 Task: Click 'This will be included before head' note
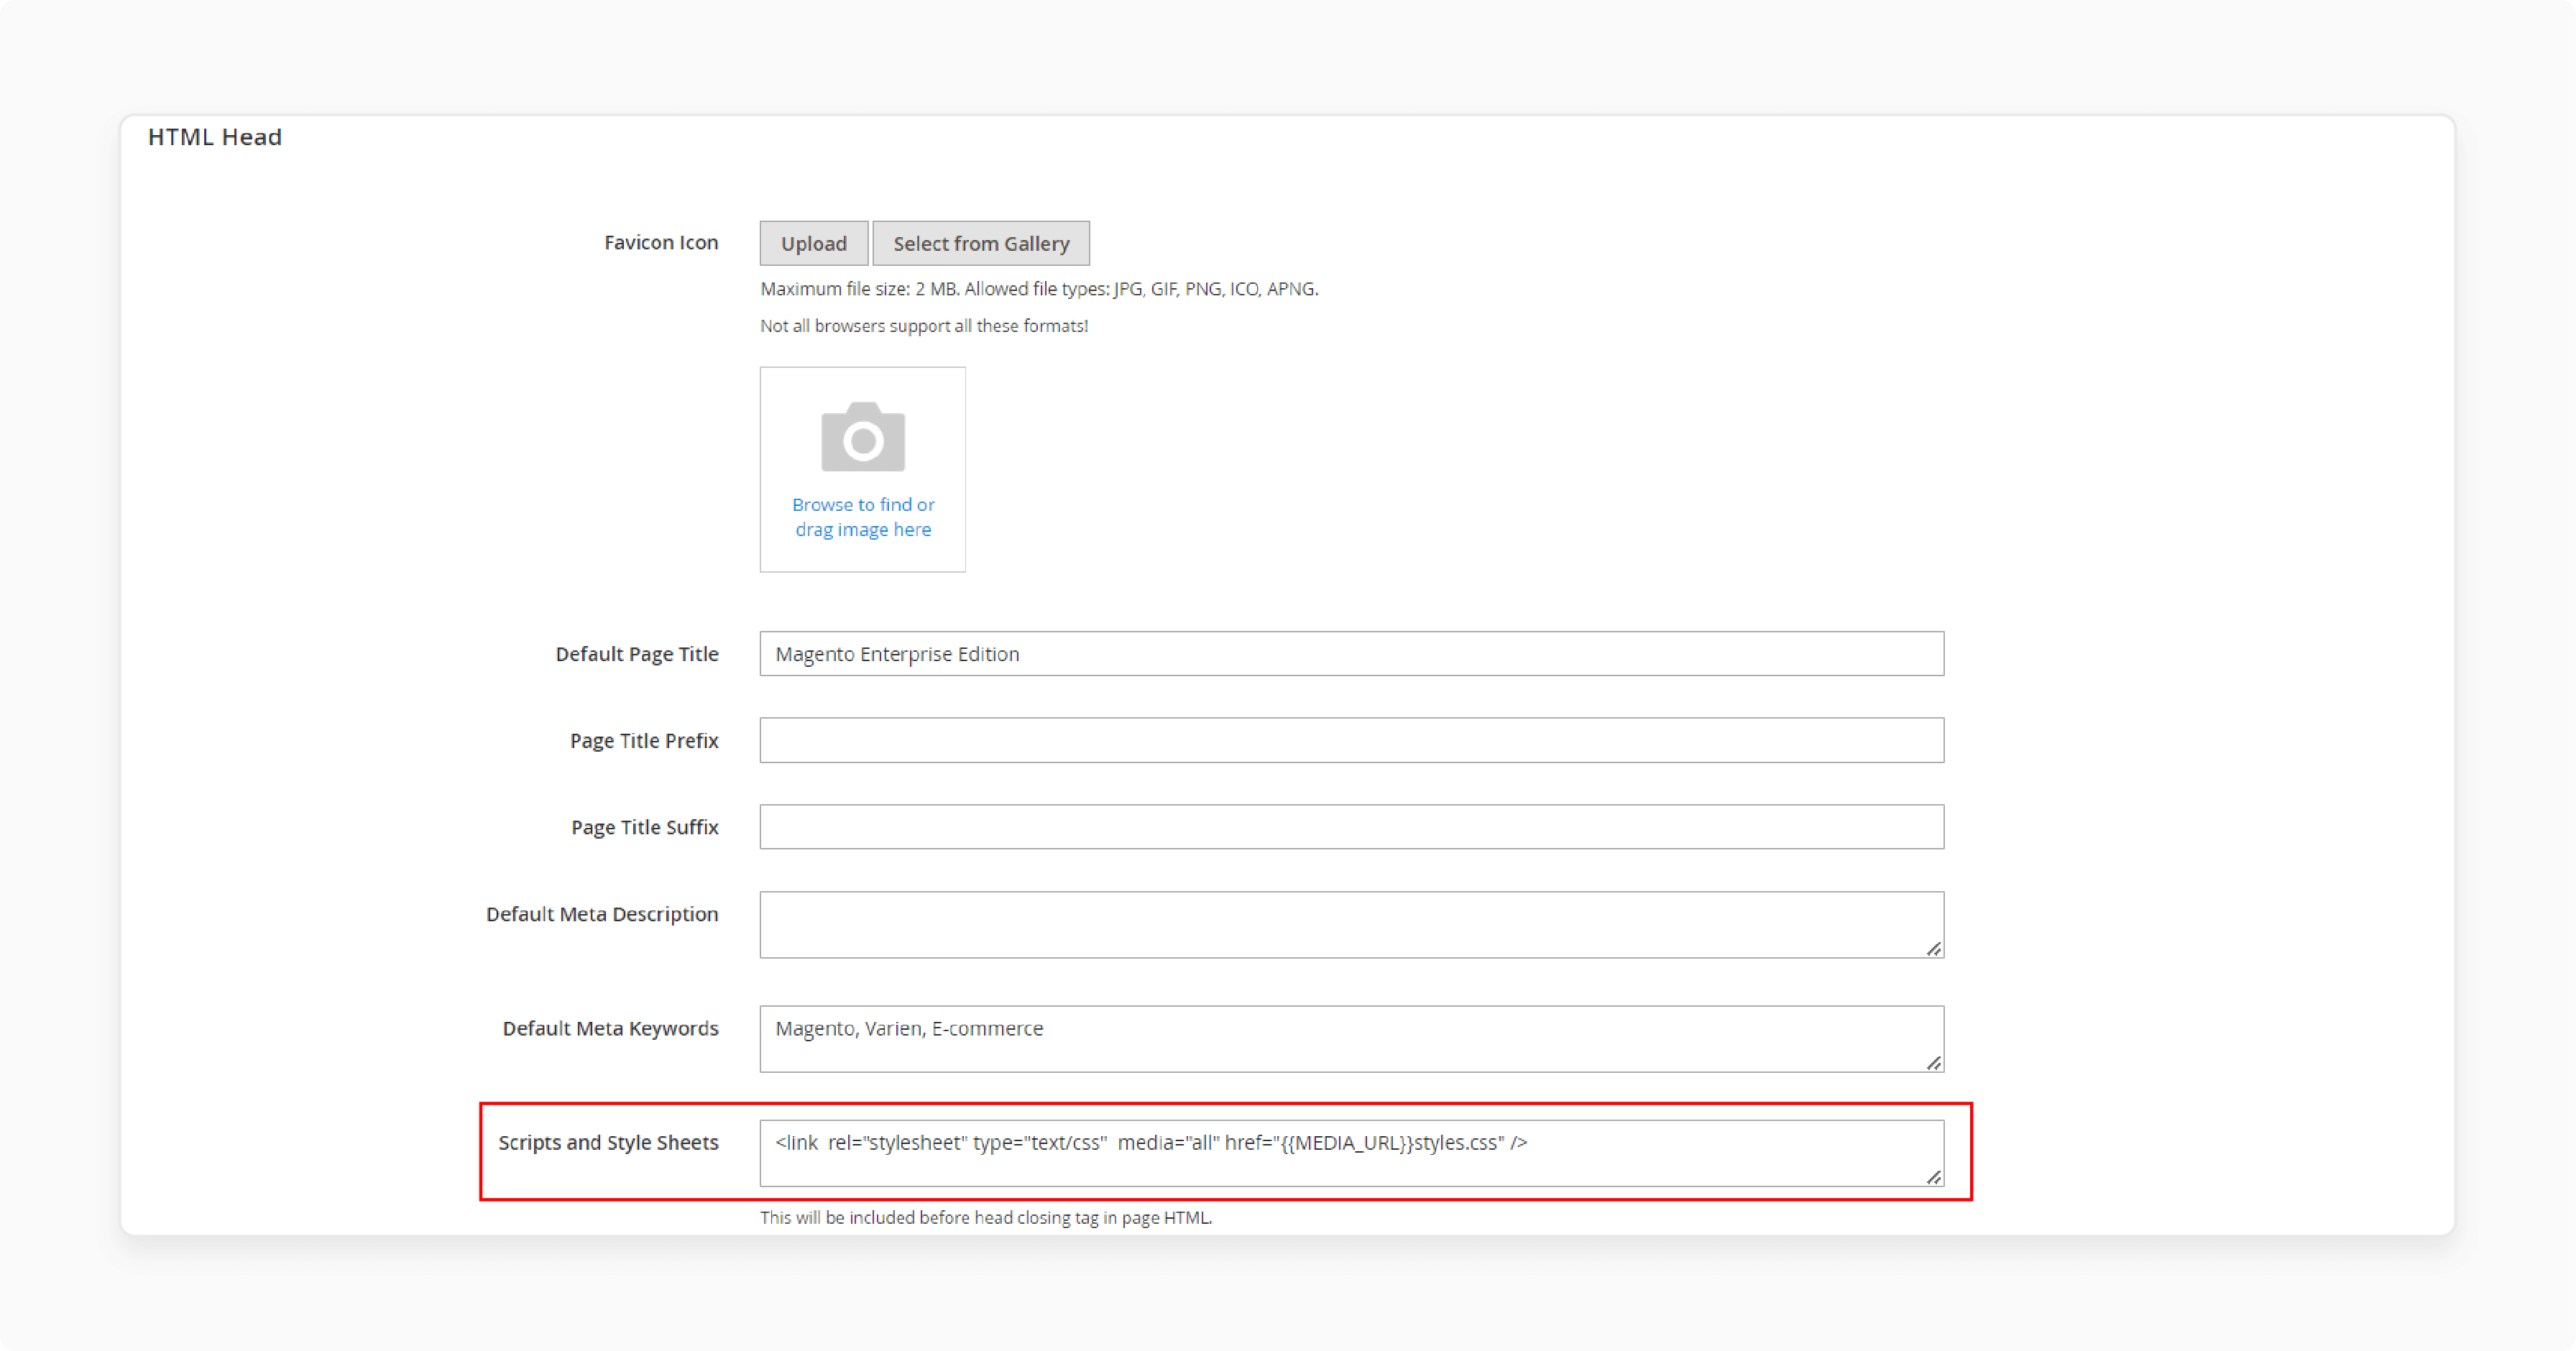pyautogui.click(x=986, y=1218)
